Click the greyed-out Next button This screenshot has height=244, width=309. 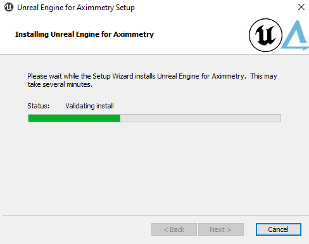pos(221,229)
